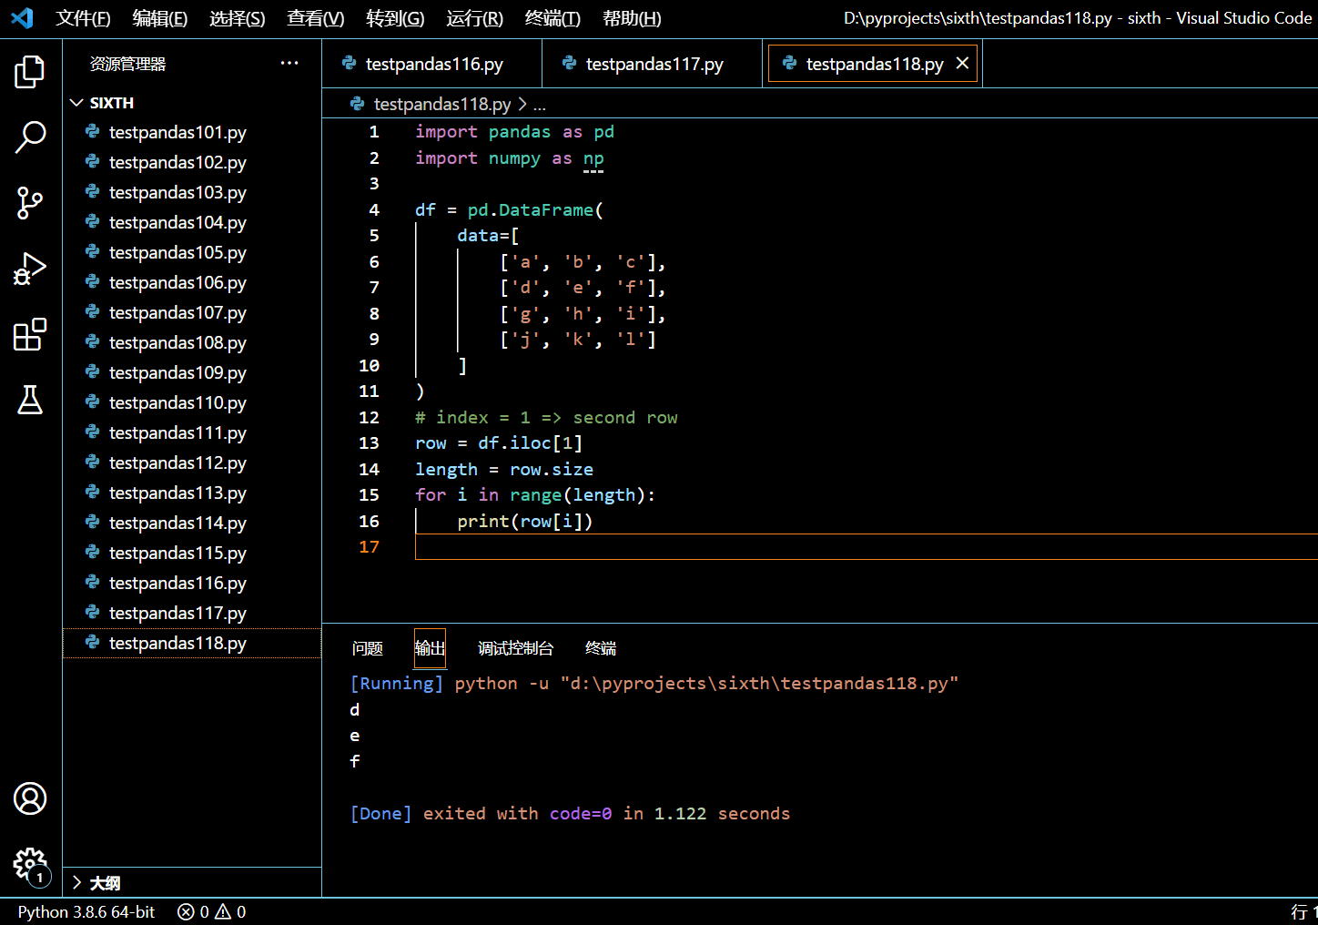
Task: Click Python icon in the breadcrumb
Action: [x=358, y=104]
